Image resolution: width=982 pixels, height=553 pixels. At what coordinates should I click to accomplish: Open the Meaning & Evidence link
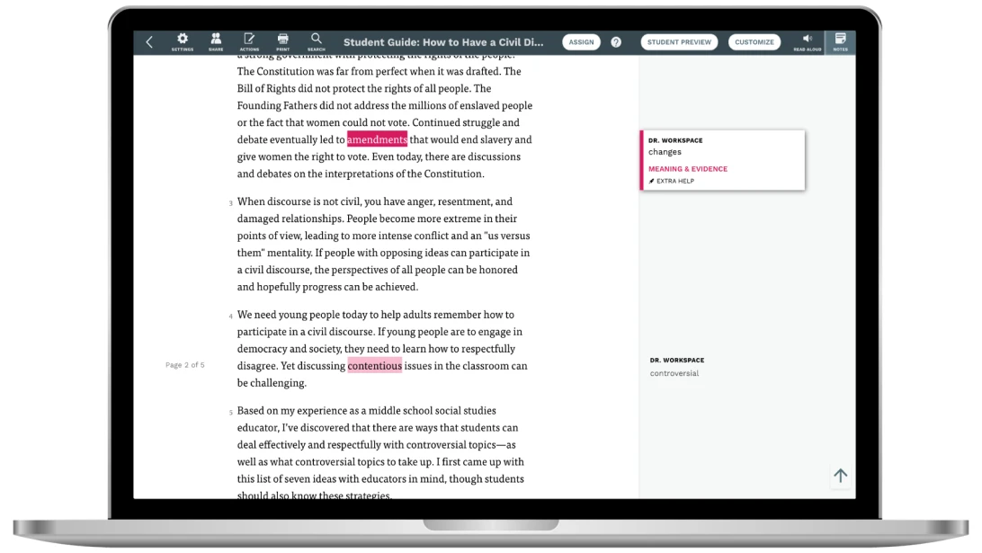coord(688,169)
